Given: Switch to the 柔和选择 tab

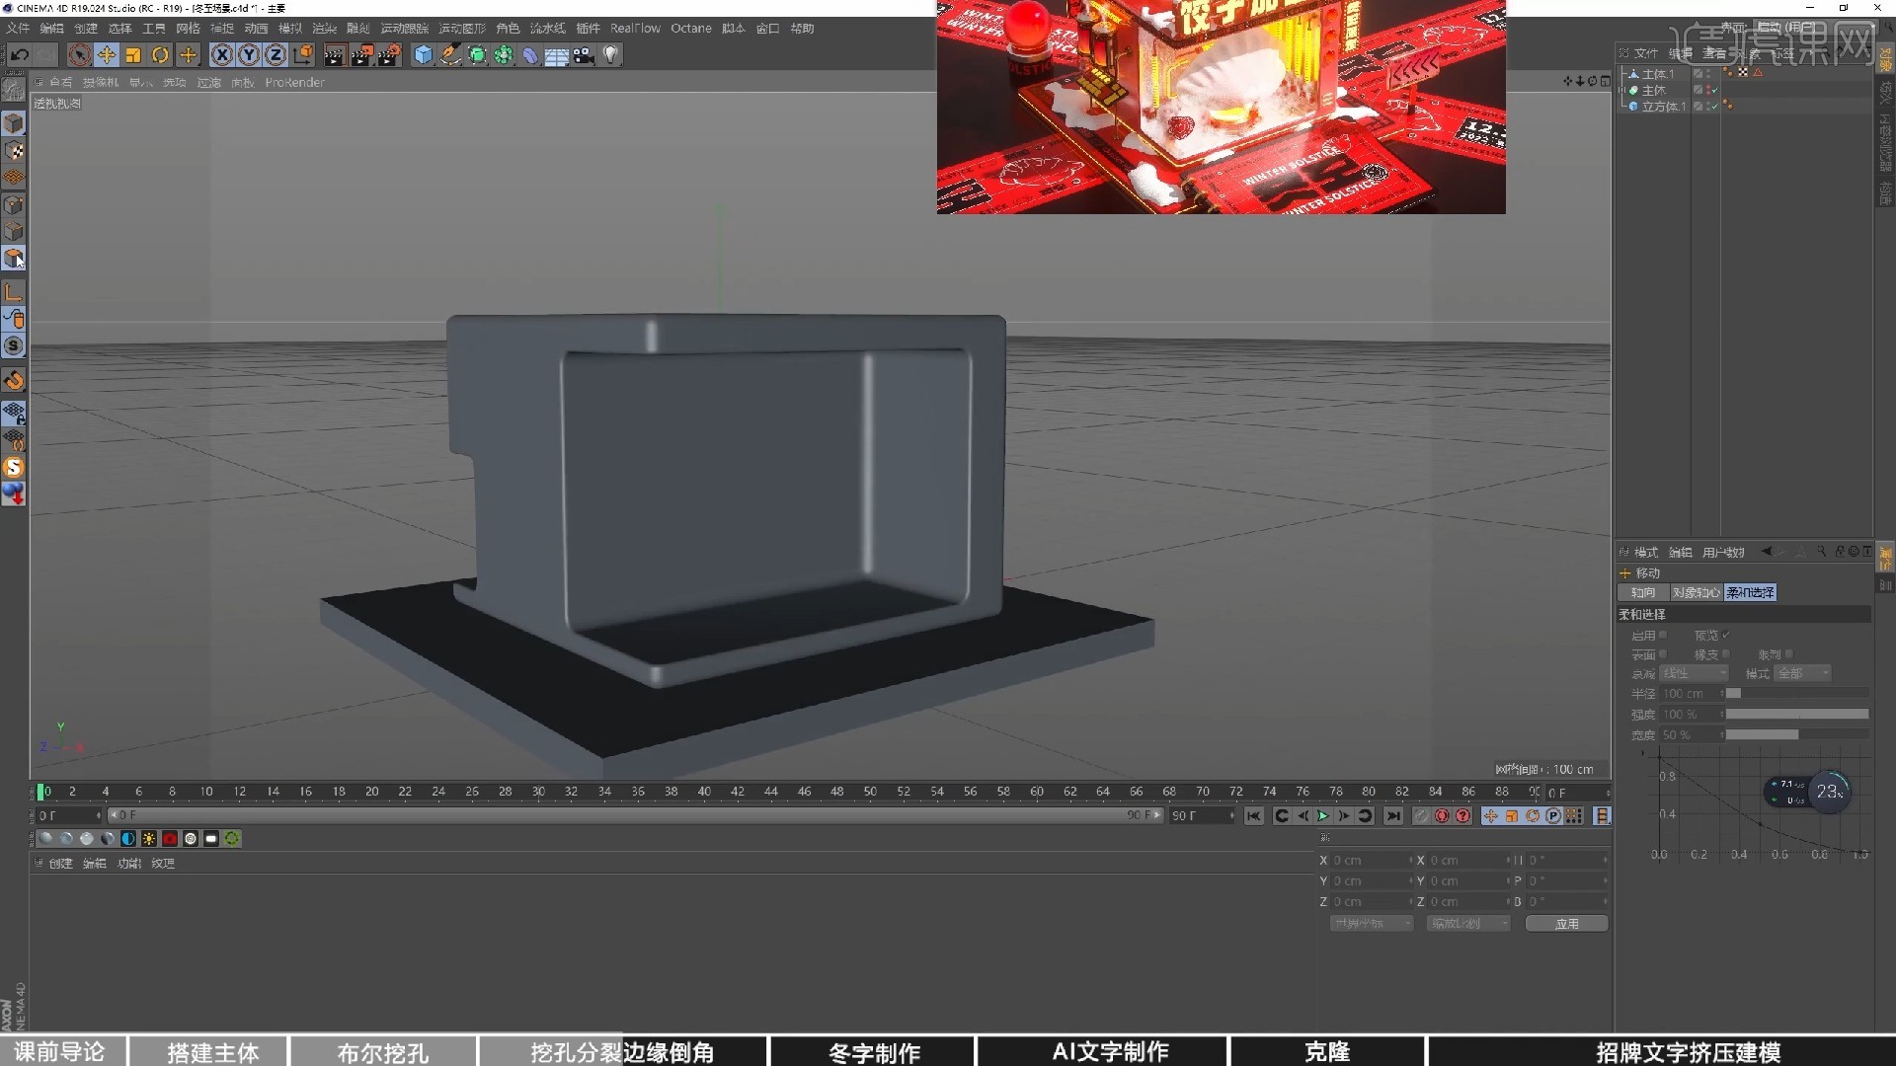Looking at the screenshot, I should [x=1750, y=592].
